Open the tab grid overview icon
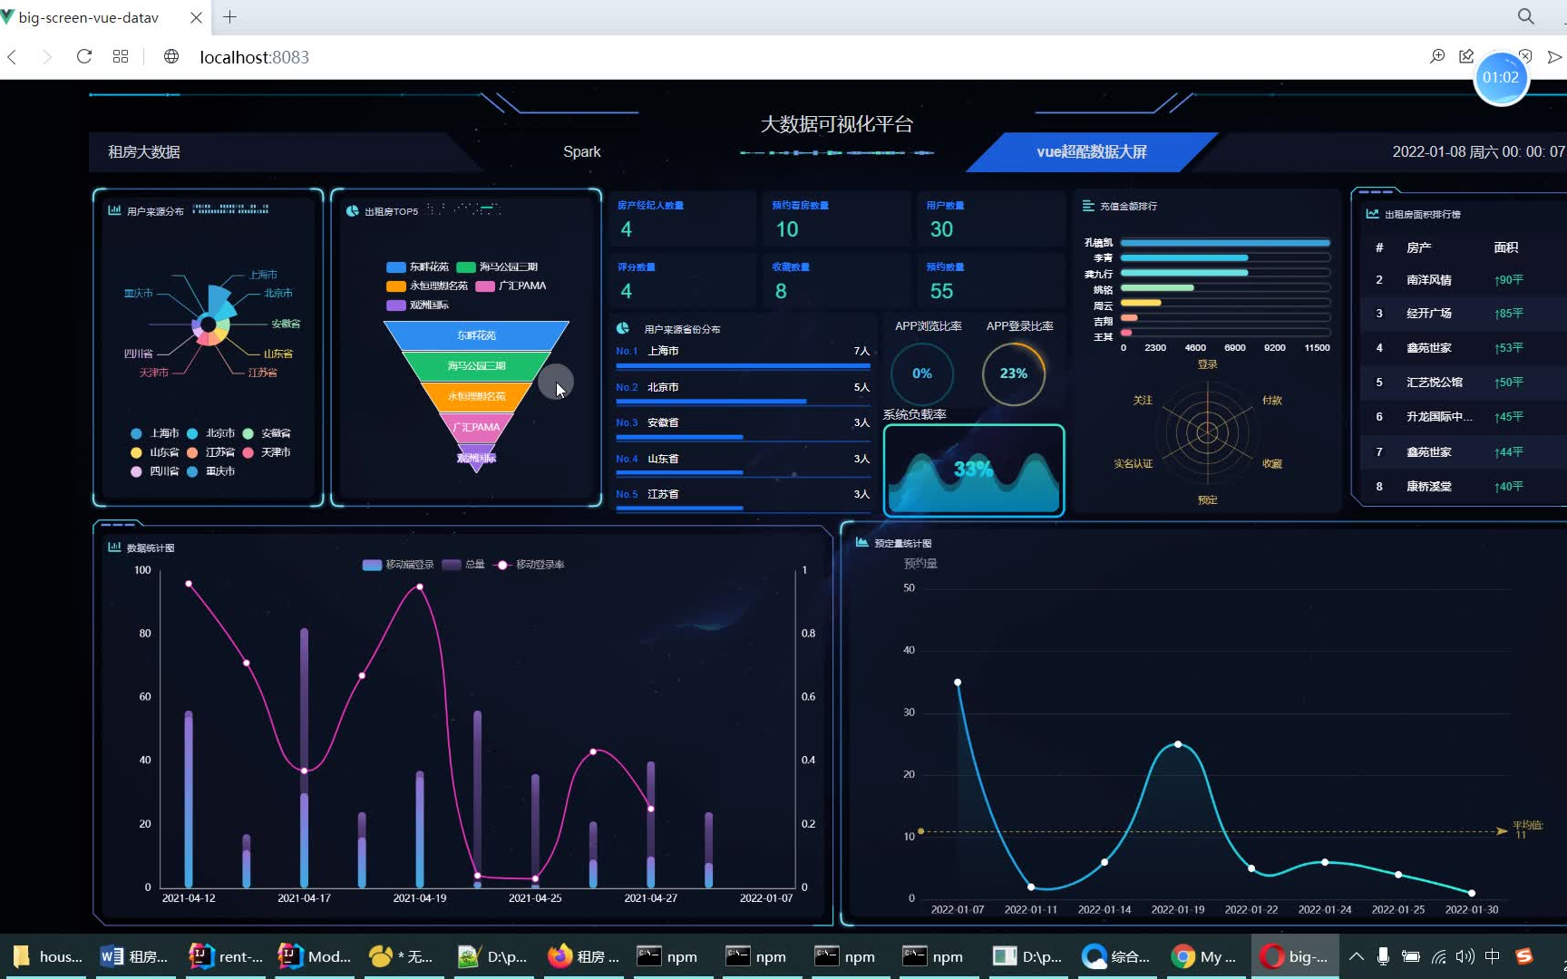The width and height of the screenshot is (1567, 979). pos(121,57)
